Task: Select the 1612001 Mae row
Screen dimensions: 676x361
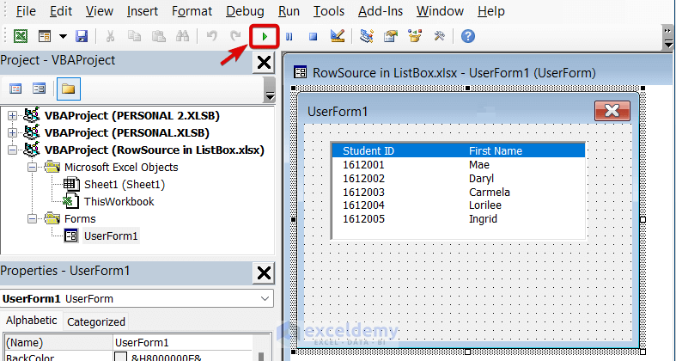Action: click(460, 165)
